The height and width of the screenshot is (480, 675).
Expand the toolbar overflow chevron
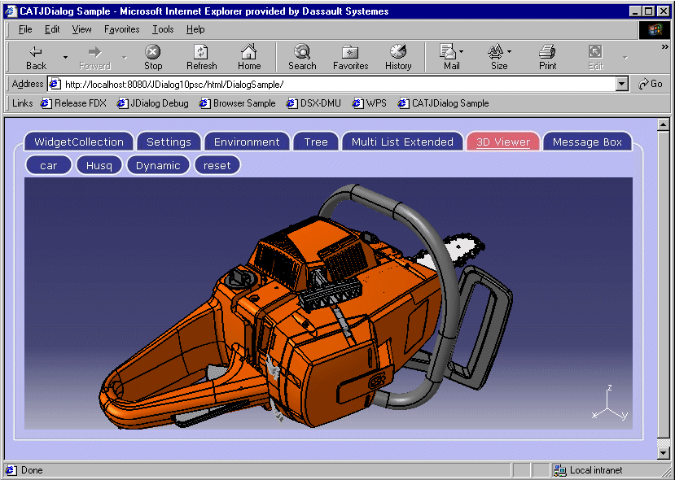point(664,46)
